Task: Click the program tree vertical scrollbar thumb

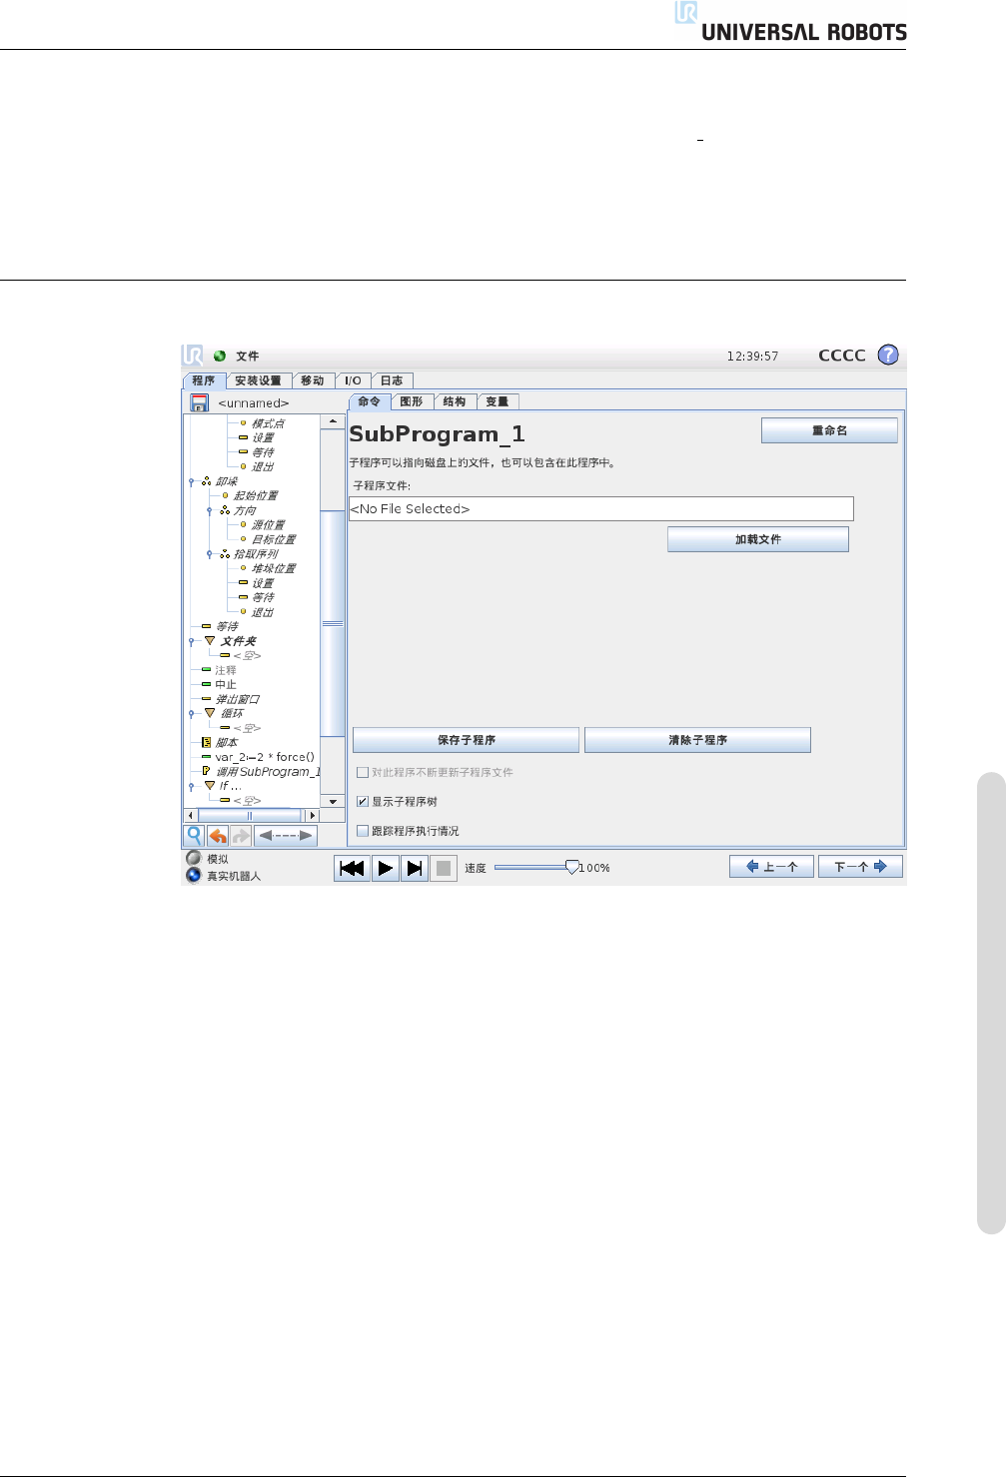Action: coord(333,623)
